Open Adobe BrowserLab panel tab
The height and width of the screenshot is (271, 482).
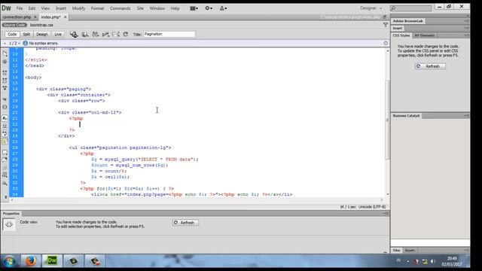pyautogui.click(x=408, y=21)
